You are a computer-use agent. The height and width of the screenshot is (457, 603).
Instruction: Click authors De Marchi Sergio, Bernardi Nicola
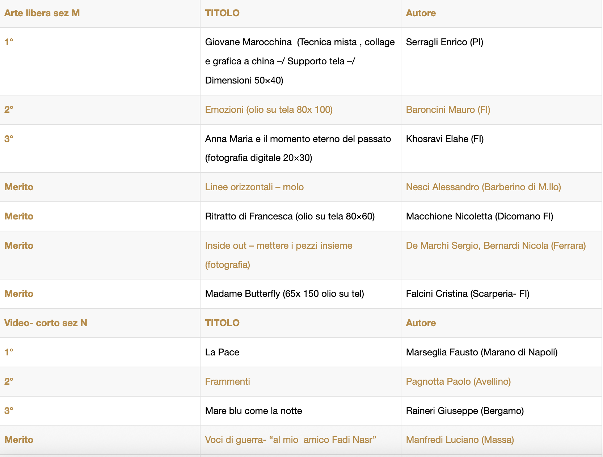click(x=496, y=246)
